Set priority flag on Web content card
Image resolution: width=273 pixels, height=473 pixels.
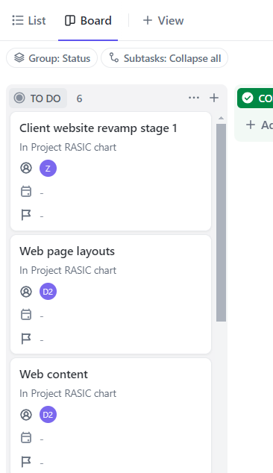[26, 462]
